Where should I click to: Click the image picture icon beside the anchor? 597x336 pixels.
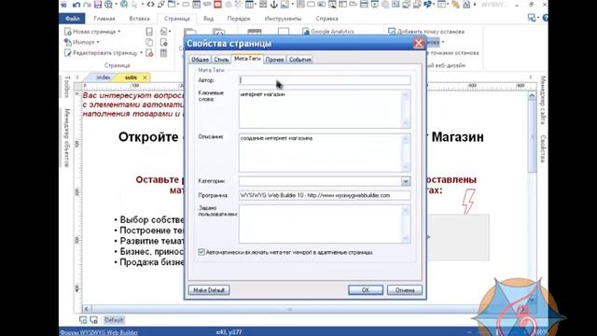285,5
